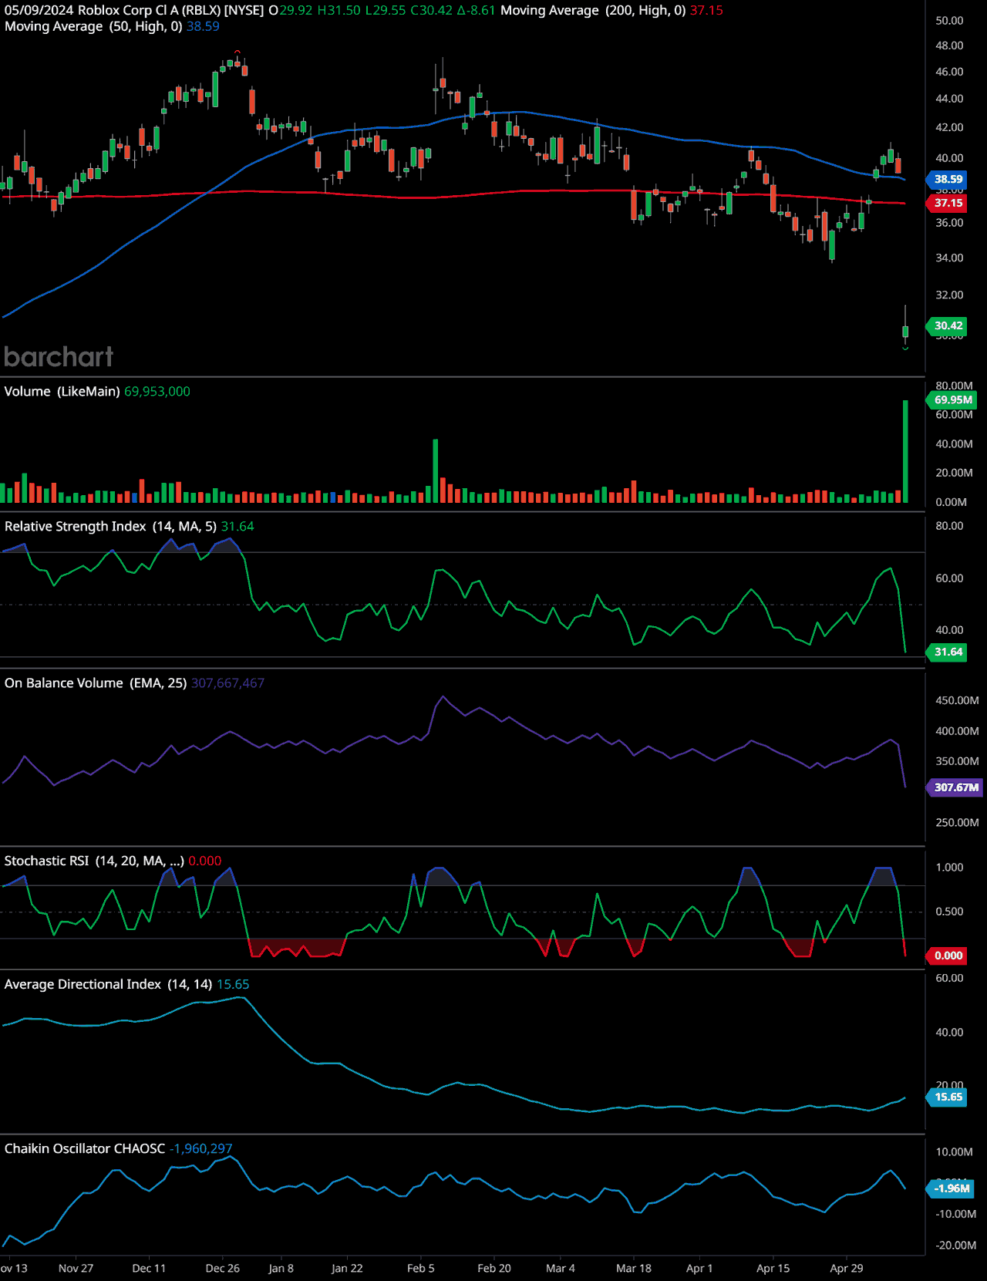Screen dimensions: 987x1281
Task: Click the 34.00 price axis label
Action: point(949,258)
